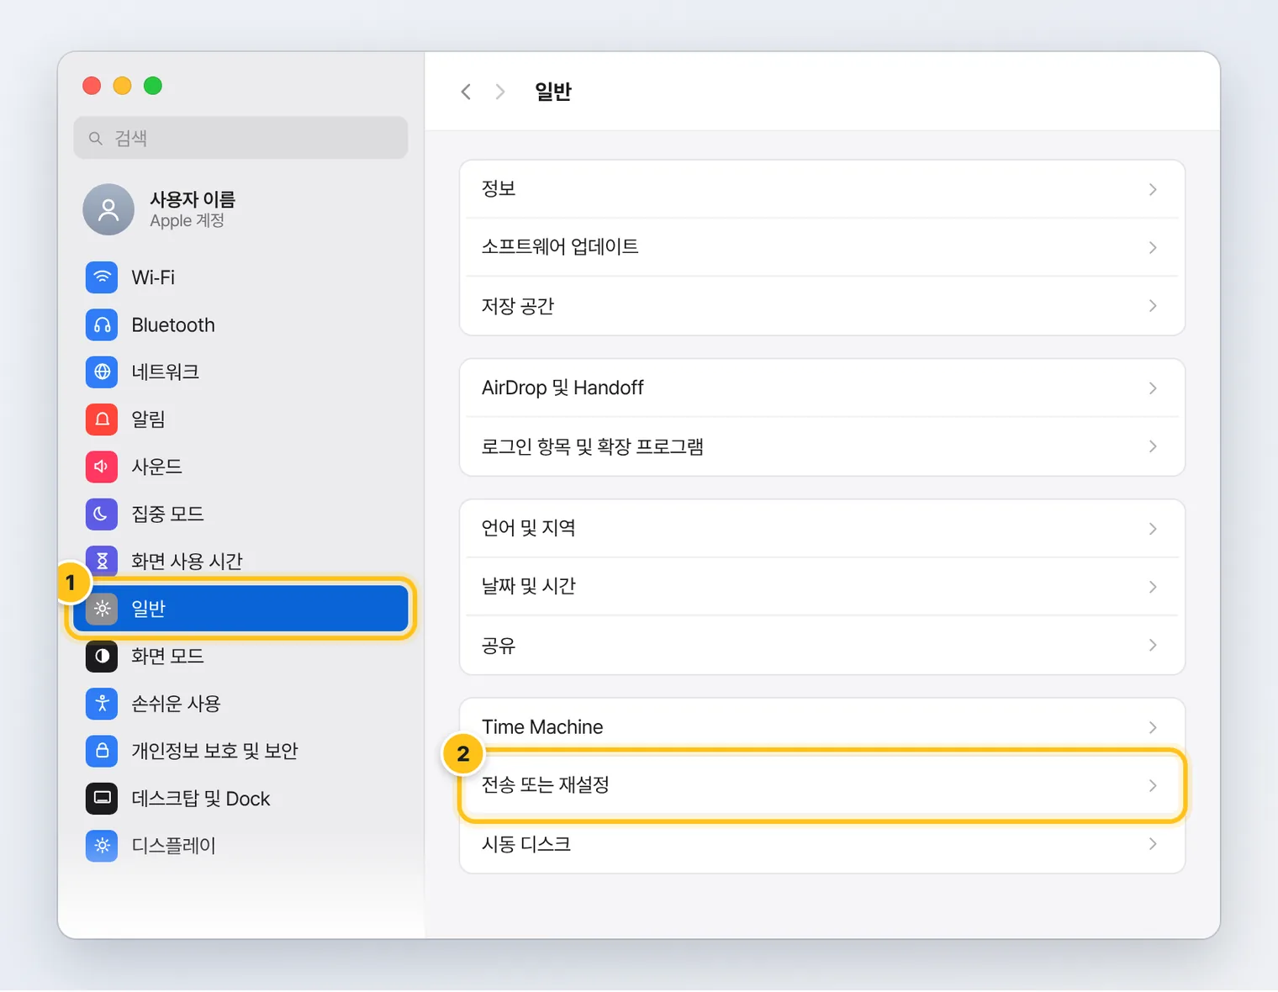Select Wi-Fi label in the sidebar

(153, 277)
